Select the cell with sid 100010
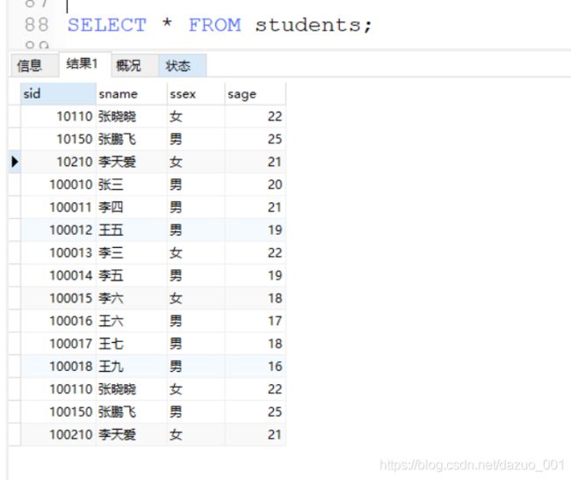The width and height of the screenshot is (571, 480). pyautogui.click(x=58, y=185)
